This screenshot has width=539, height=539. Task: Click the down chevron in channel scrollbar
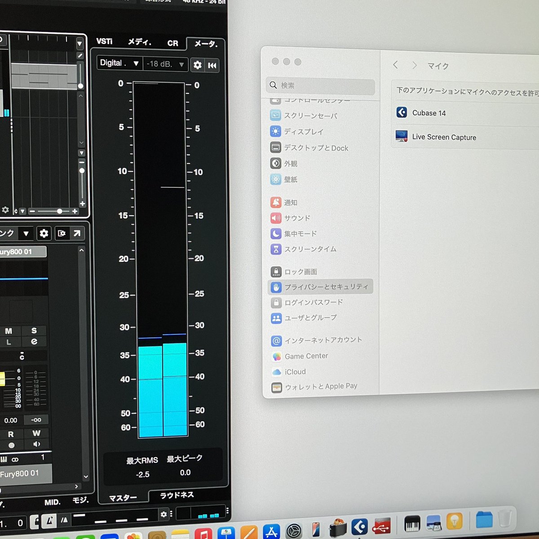point(86,477)
